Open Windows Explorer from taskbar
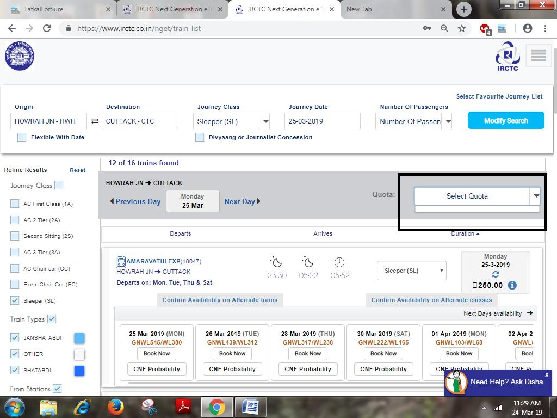Screen dimensions: 557x418 click(48, 407)
